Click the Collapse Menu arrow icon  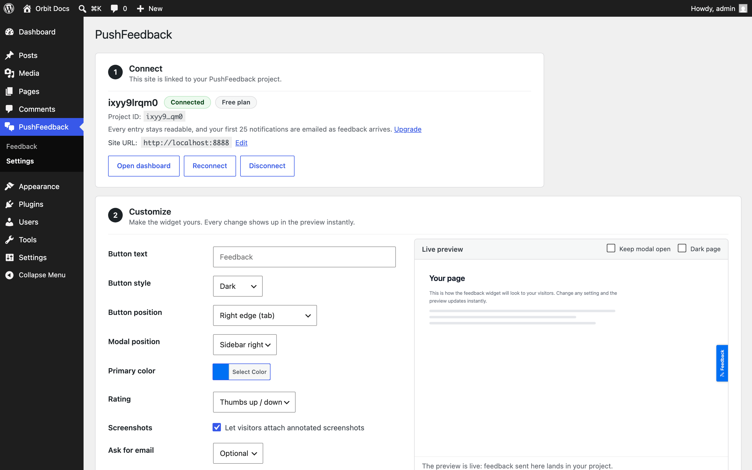click(x=10, y=275)
